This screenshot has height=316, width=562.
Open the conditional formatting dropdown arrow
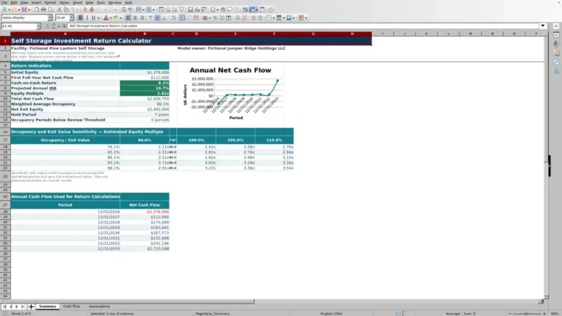(306, 18)
